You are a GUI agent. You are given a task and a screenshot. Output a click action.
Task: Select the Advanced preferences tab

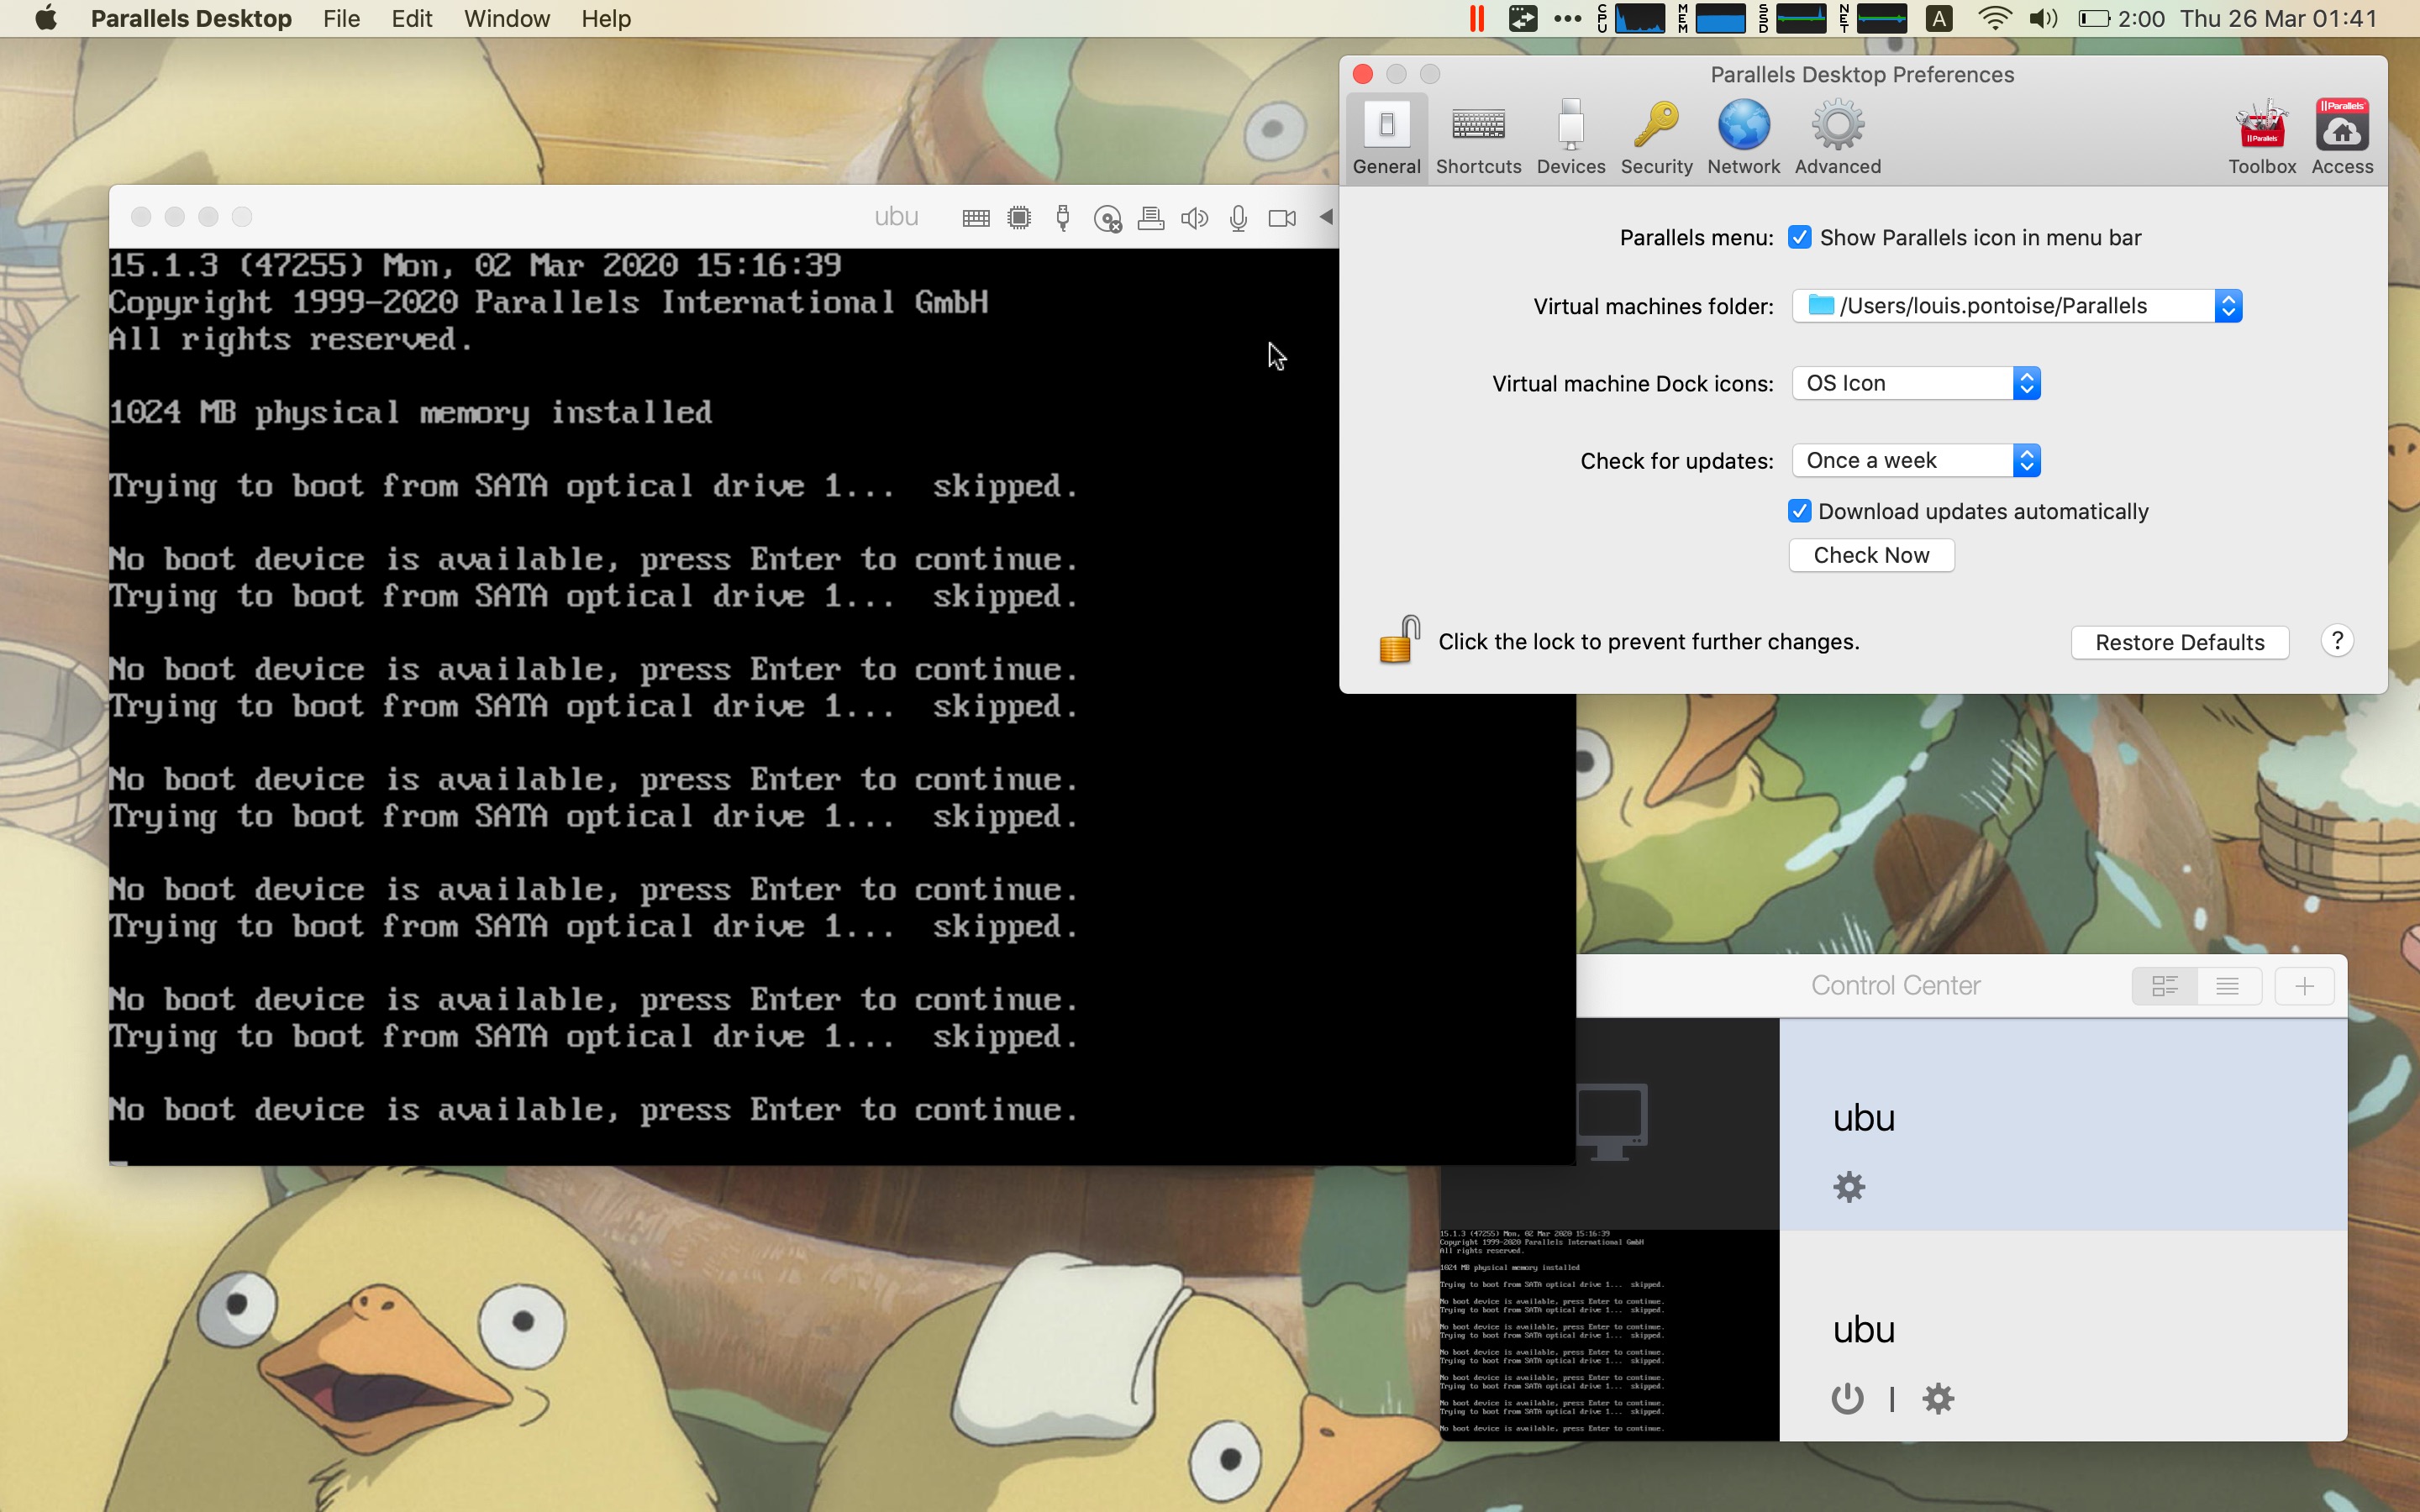(x=1837, y=138)
